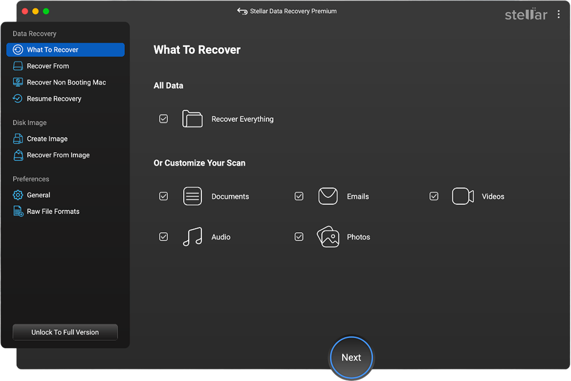Screen dimensions: 571x381
Task: Click the Photos label
Action: coord(358,237)
